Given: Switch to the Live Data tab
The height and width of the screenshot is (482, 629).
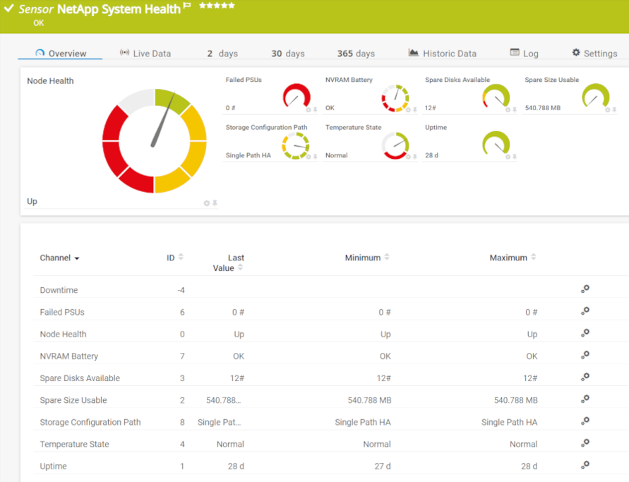Looking at the screenshot, I should click(x=145, y=54).
